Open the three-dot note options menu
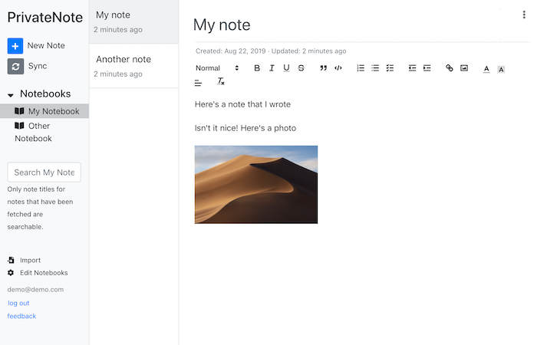This screenshot has width=537, height=345. [524, 15]
